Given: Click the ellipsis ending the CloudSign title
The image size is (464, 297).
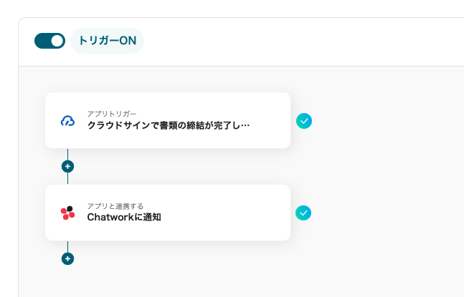Looking at the screenshot, I should coord(245,126).
